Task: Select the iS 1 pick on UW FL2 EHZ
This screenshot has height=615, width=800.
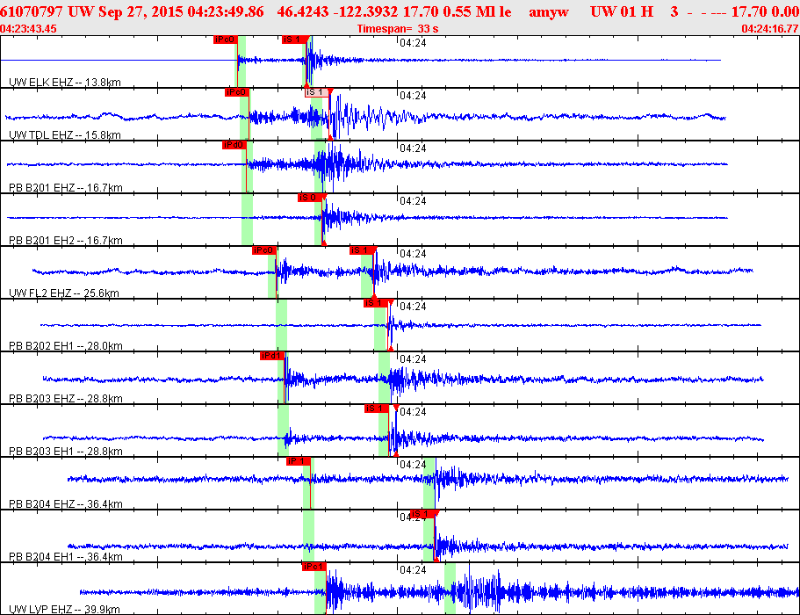Action: 363,250
